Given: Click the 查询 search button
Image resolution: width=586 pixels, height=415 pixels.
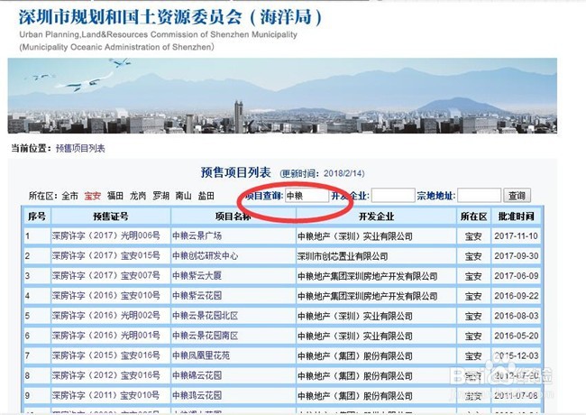Looking at the screenshot, I should pos(517,196).
